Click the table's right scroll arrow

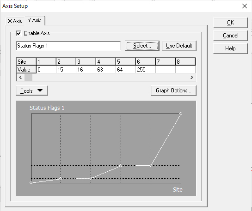tap(192, 78)
